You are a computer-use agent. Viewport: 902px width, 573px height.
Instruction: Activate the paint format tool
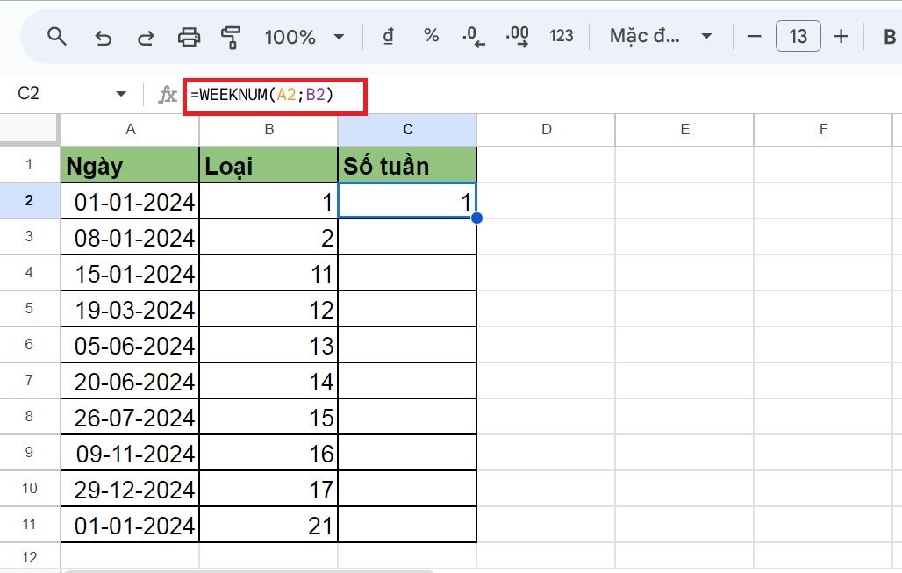pyautogui.click(x=231, y=38)
